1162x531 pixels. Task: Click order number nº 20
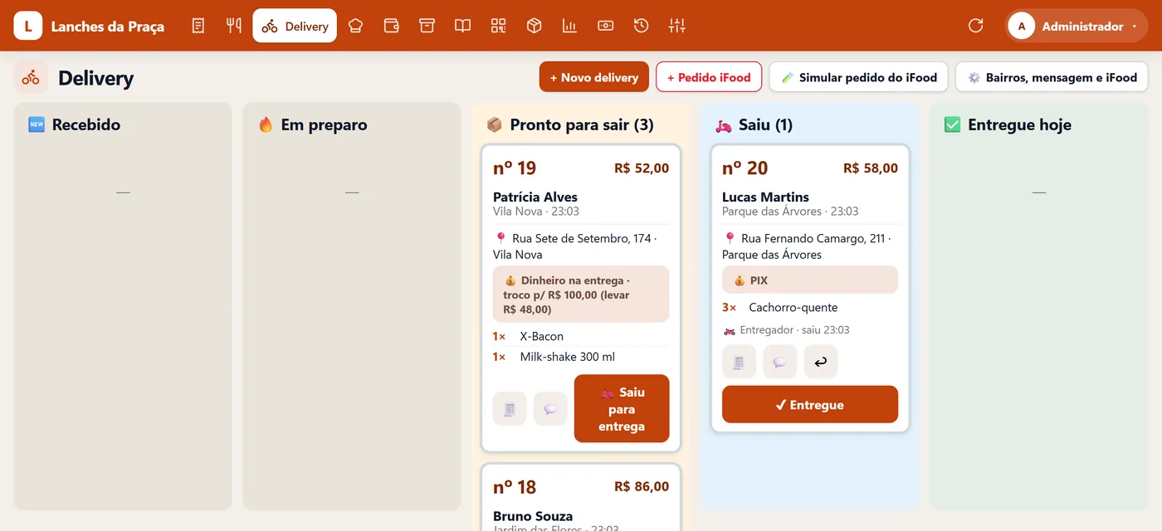point(745,168)
